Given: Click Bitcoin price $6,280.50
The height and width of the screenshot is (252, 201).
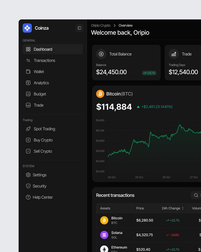Looking at the screenshot, I should 144,220.
